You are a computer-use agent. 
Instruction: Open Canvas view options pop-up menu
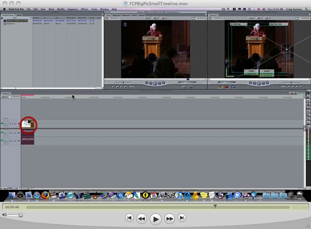tap(267, 18)
